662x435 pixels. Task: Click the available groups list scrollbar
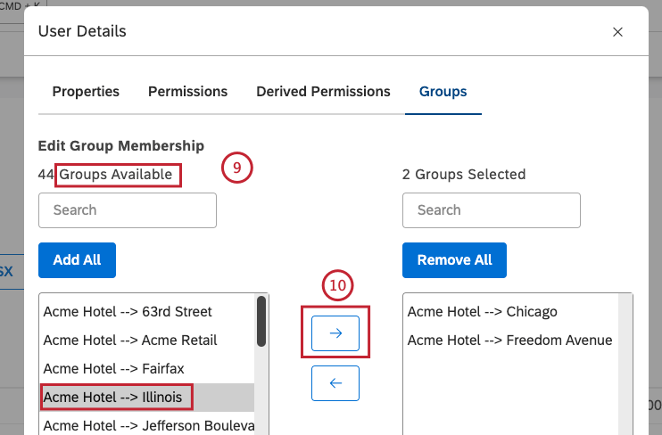point(262,321)
